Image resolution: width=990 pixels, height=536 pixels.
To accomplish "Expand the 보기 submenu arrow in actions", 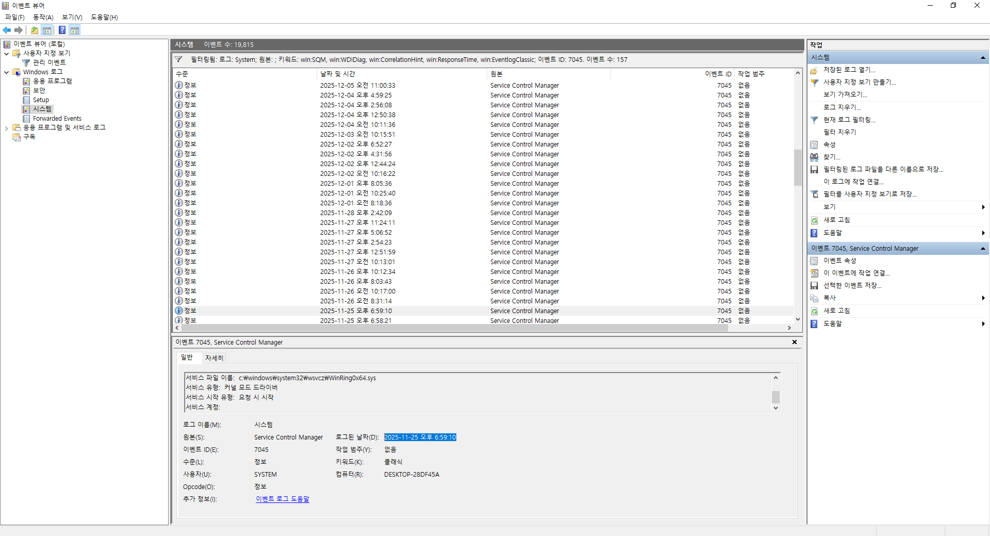I will tap(983, 207).
